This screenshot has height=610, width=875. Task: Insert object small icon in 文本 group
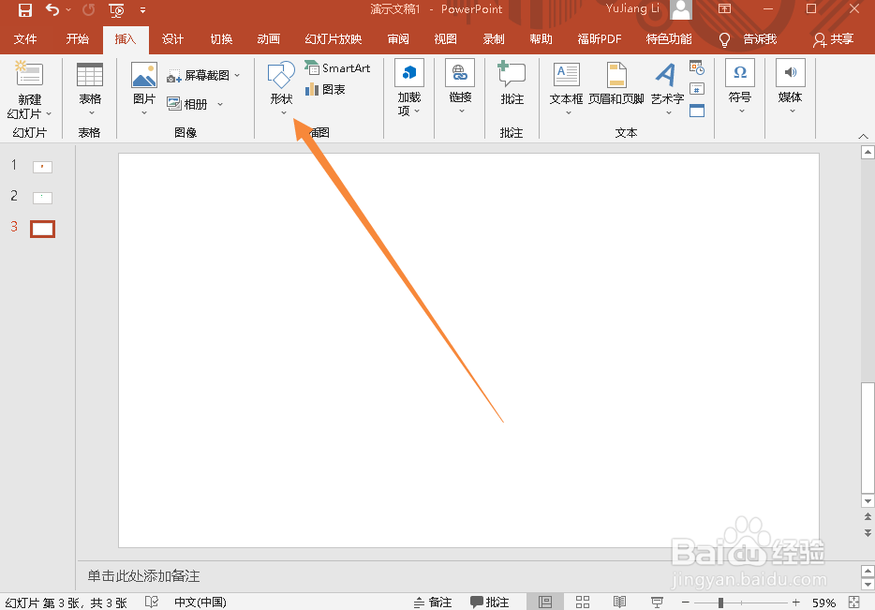click(x=697, y=111)
